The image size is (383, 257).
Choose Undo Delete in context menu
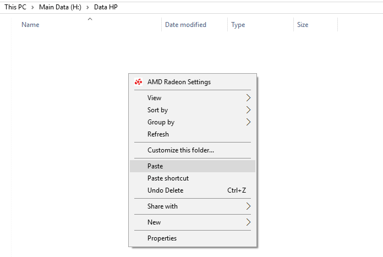(x=193, y=190)
